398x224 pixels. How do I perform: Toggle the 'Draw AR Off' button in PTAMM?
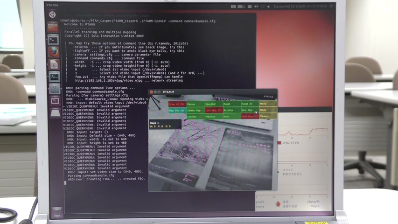click(x=177, y=104)
